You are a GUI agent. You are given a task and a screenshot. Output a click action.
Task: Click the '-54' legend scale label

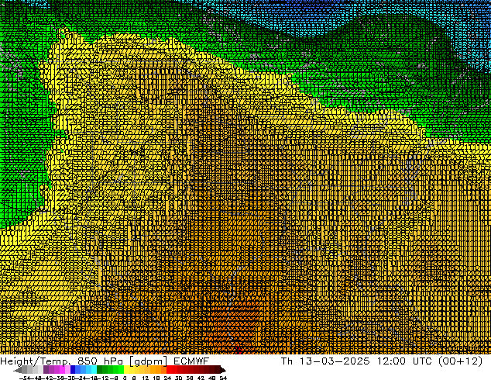click(x=25, y=378)
